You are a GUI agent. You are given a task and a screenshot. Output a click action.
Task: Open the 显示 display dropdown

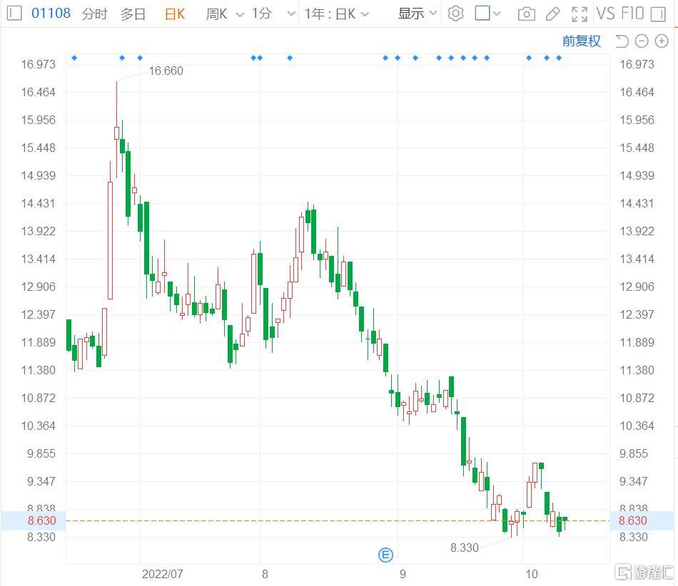tap(418, 14)
